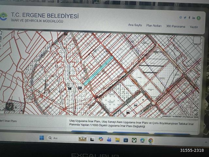Click the trash delete tool on map
The height and width of the screenshot is (157, 209).
(1, 38)
